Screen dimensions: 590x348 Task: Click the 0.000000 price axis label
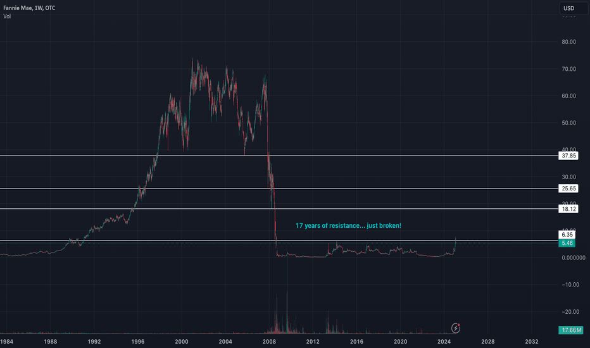(574, 258)
